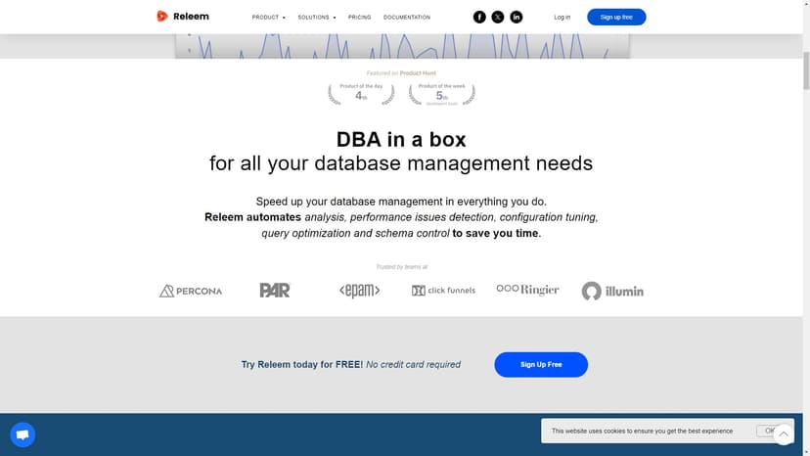
Task: Click the dashboard chart preview image
Action: tap(402, 46)
